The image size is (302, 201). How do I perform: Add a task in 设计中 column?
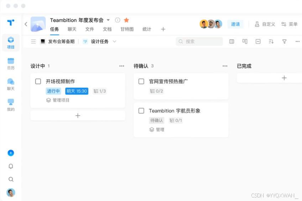(x=78, y=115)
